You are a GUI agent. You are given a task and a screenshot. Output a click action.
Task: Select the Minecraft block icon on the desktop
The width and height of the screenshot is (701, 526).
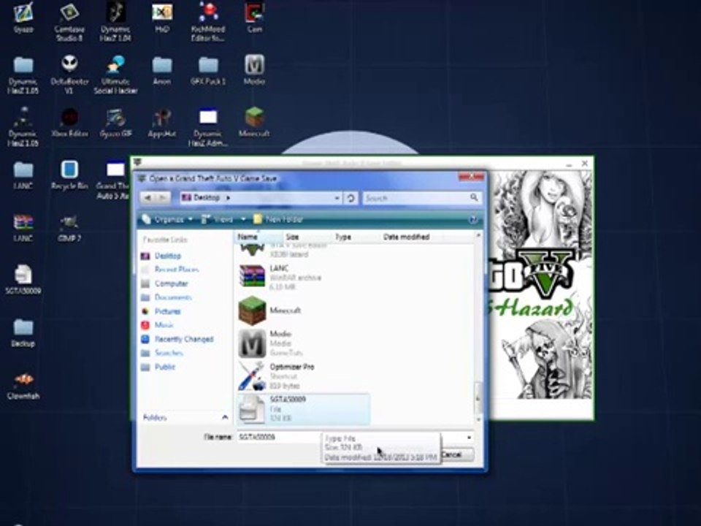coord(254,123)
